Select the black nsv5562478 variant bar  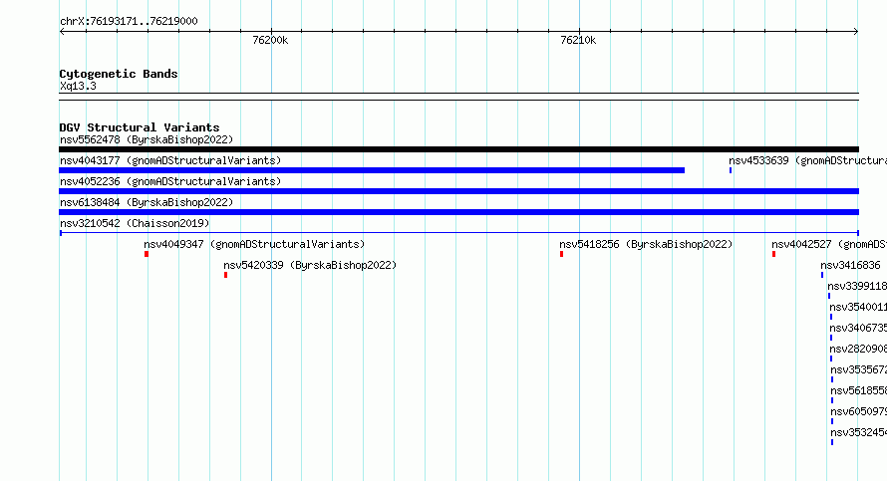(458, 149)
